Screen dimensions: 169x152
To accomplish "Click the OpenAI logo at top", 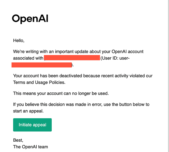I will 30,19.
